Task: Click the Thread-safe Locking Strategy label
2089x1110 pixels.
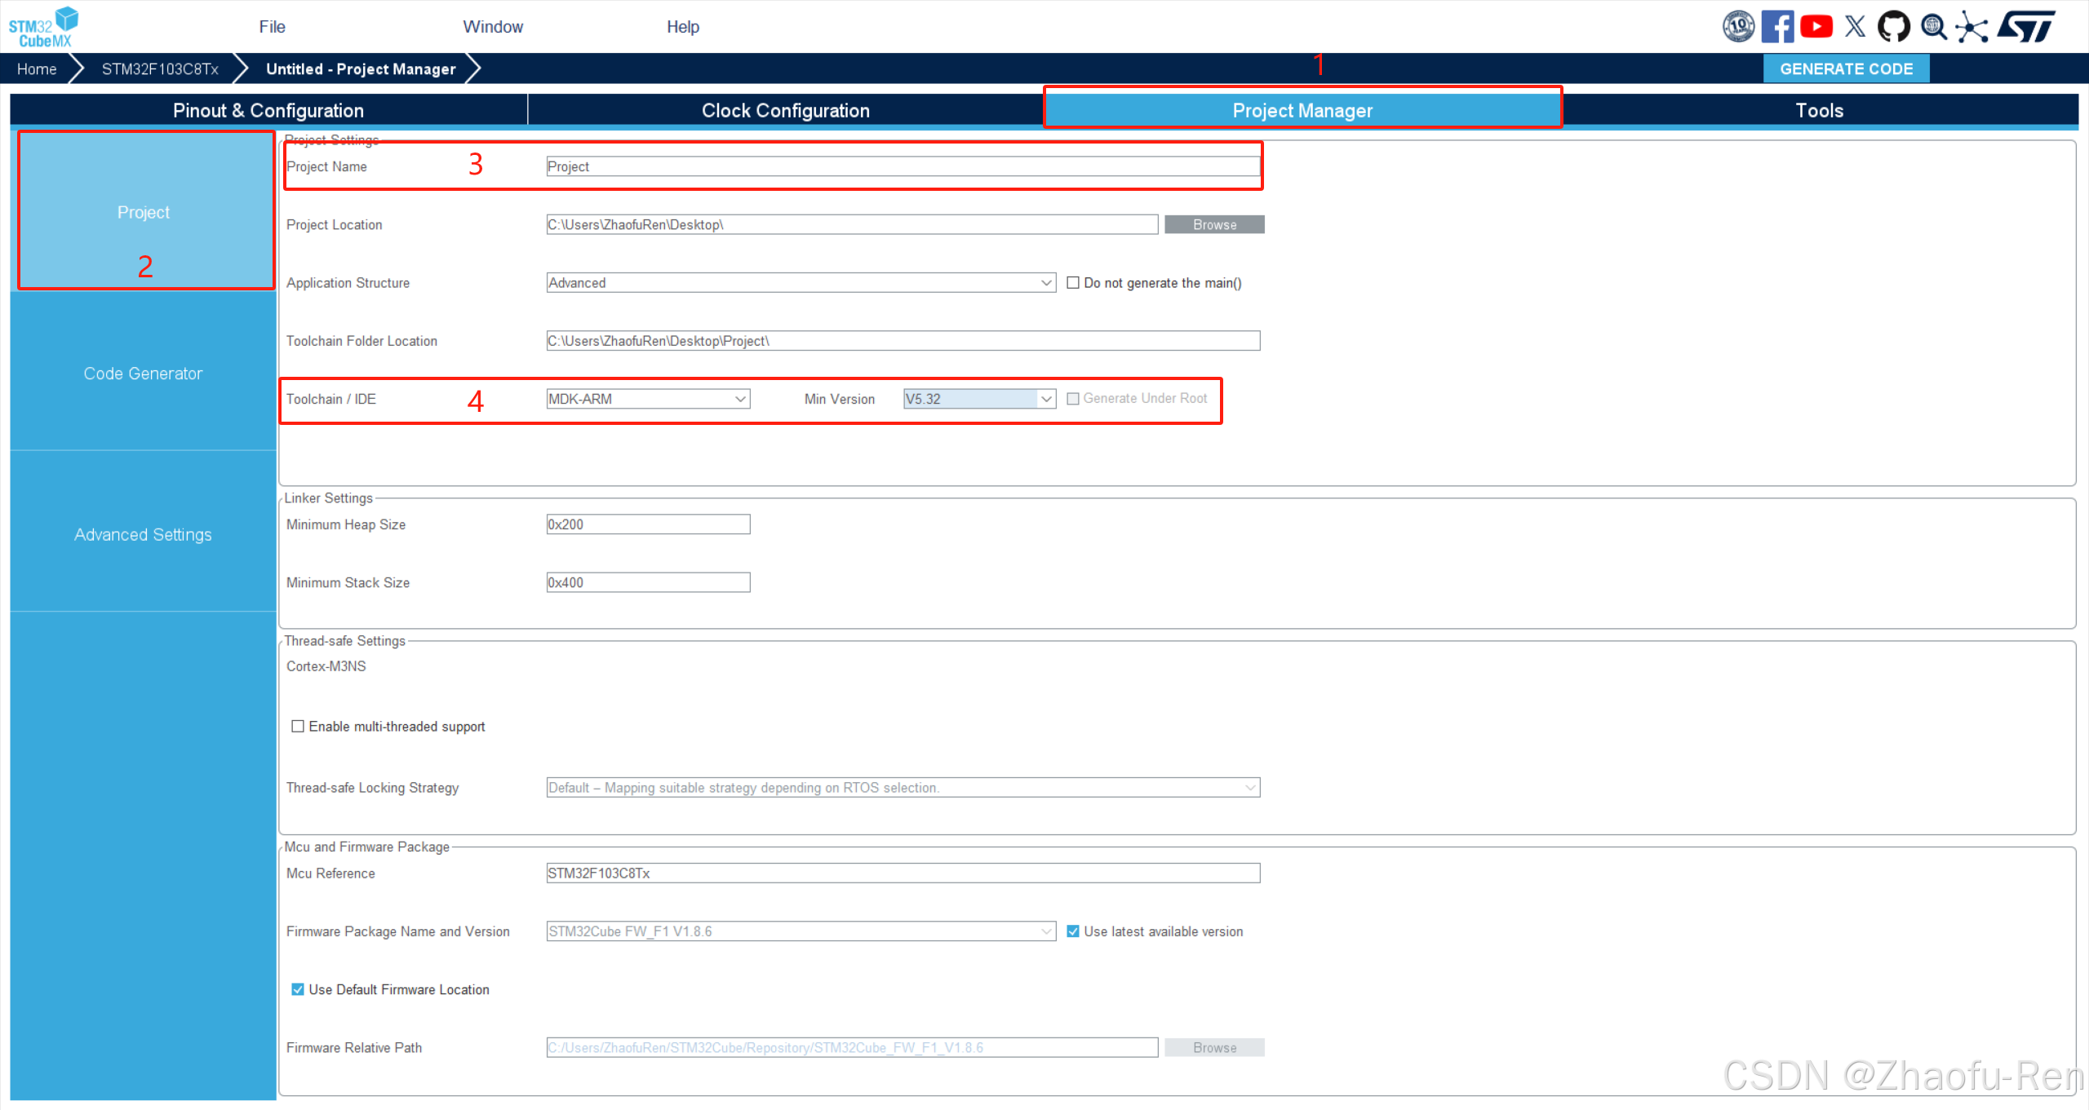Action: [x=372, y=788]
